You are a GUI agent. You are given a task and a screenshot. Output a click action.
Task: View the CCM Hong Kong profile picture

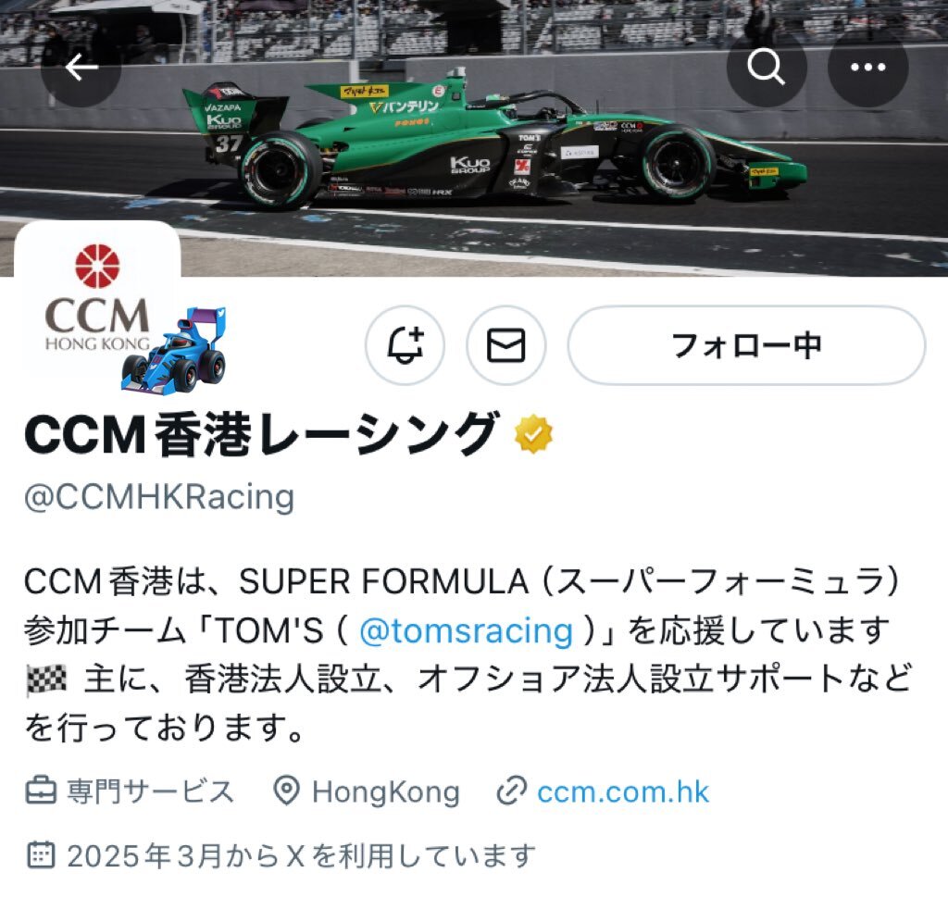pyautogui.click(x=97, y=301)
